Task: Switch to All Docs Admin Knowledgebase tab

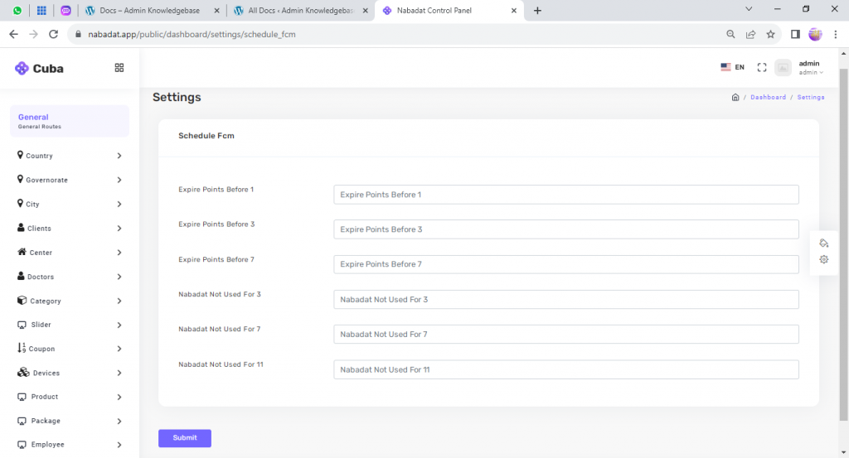Action: point(299,11)
